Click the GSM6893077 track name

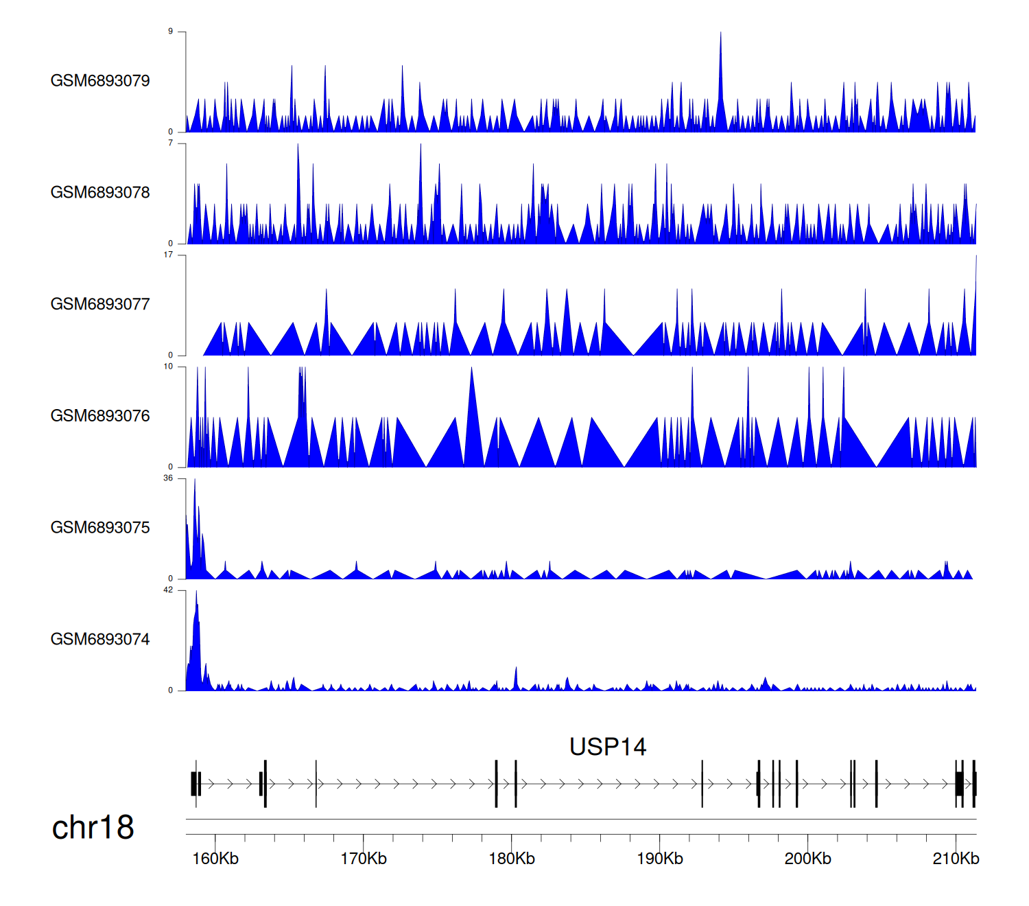[100, 305]
